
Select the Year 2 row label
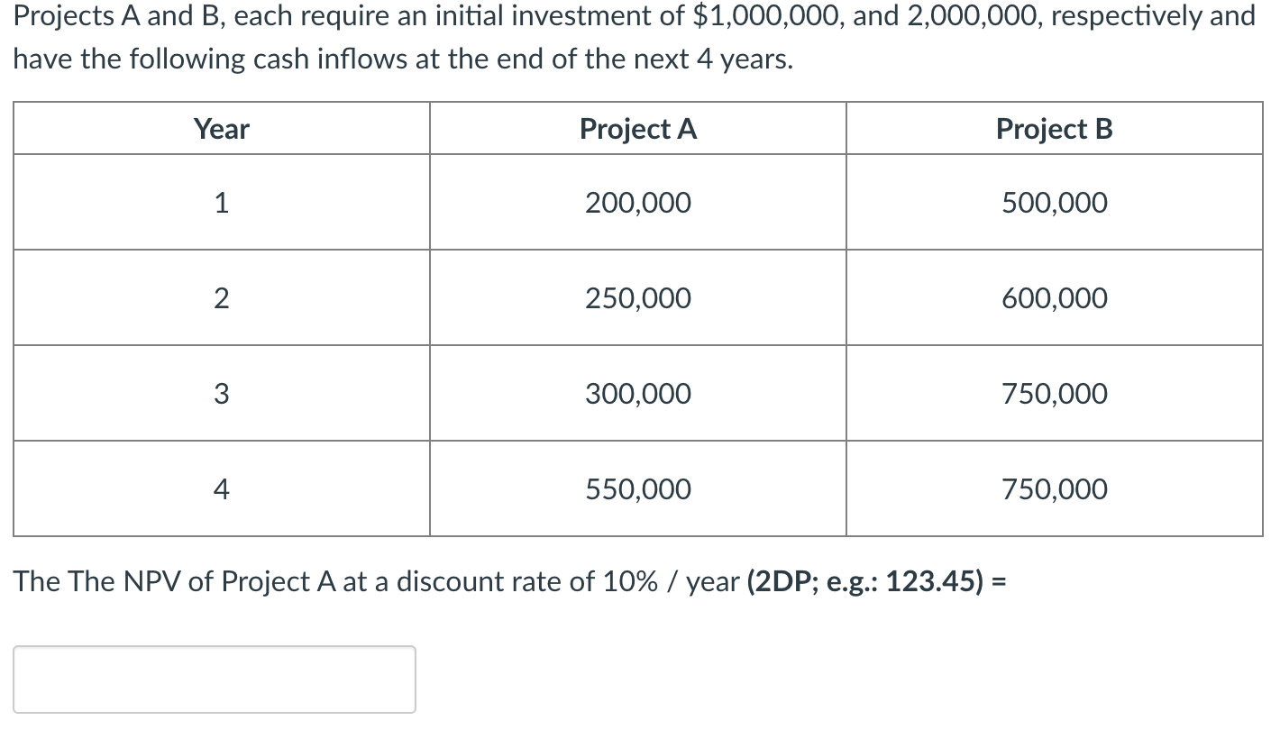[221, 297]
